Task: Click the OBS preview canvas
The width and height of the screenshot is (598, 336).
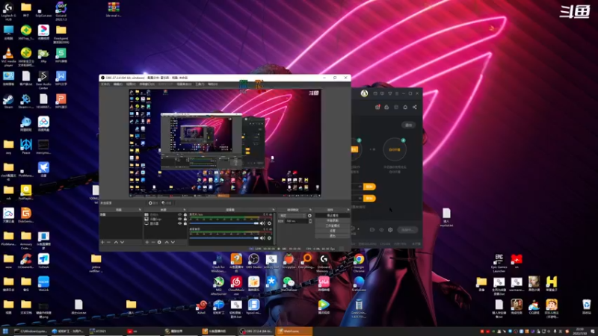Action: 225,143
